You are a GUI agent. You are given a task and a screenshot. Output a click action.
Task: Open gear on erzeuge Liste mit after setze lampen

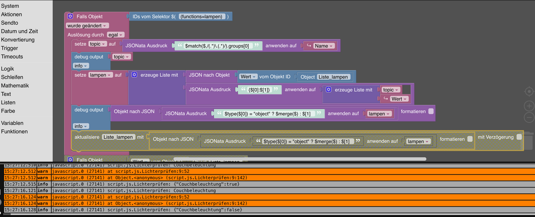(x=134, y=75)
